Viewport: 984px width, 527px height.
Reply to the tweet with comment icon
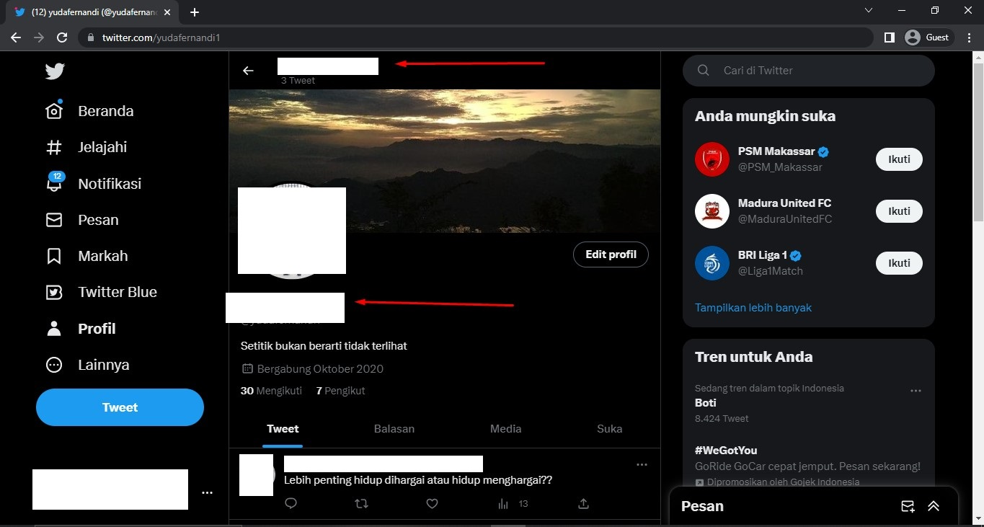pos(291,503)
